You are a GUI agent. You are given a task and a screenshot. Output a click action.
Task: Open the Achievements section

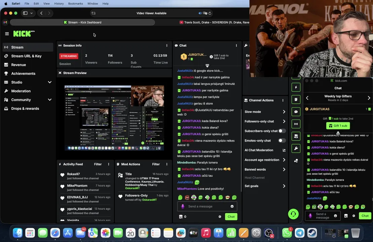(23, 74)
